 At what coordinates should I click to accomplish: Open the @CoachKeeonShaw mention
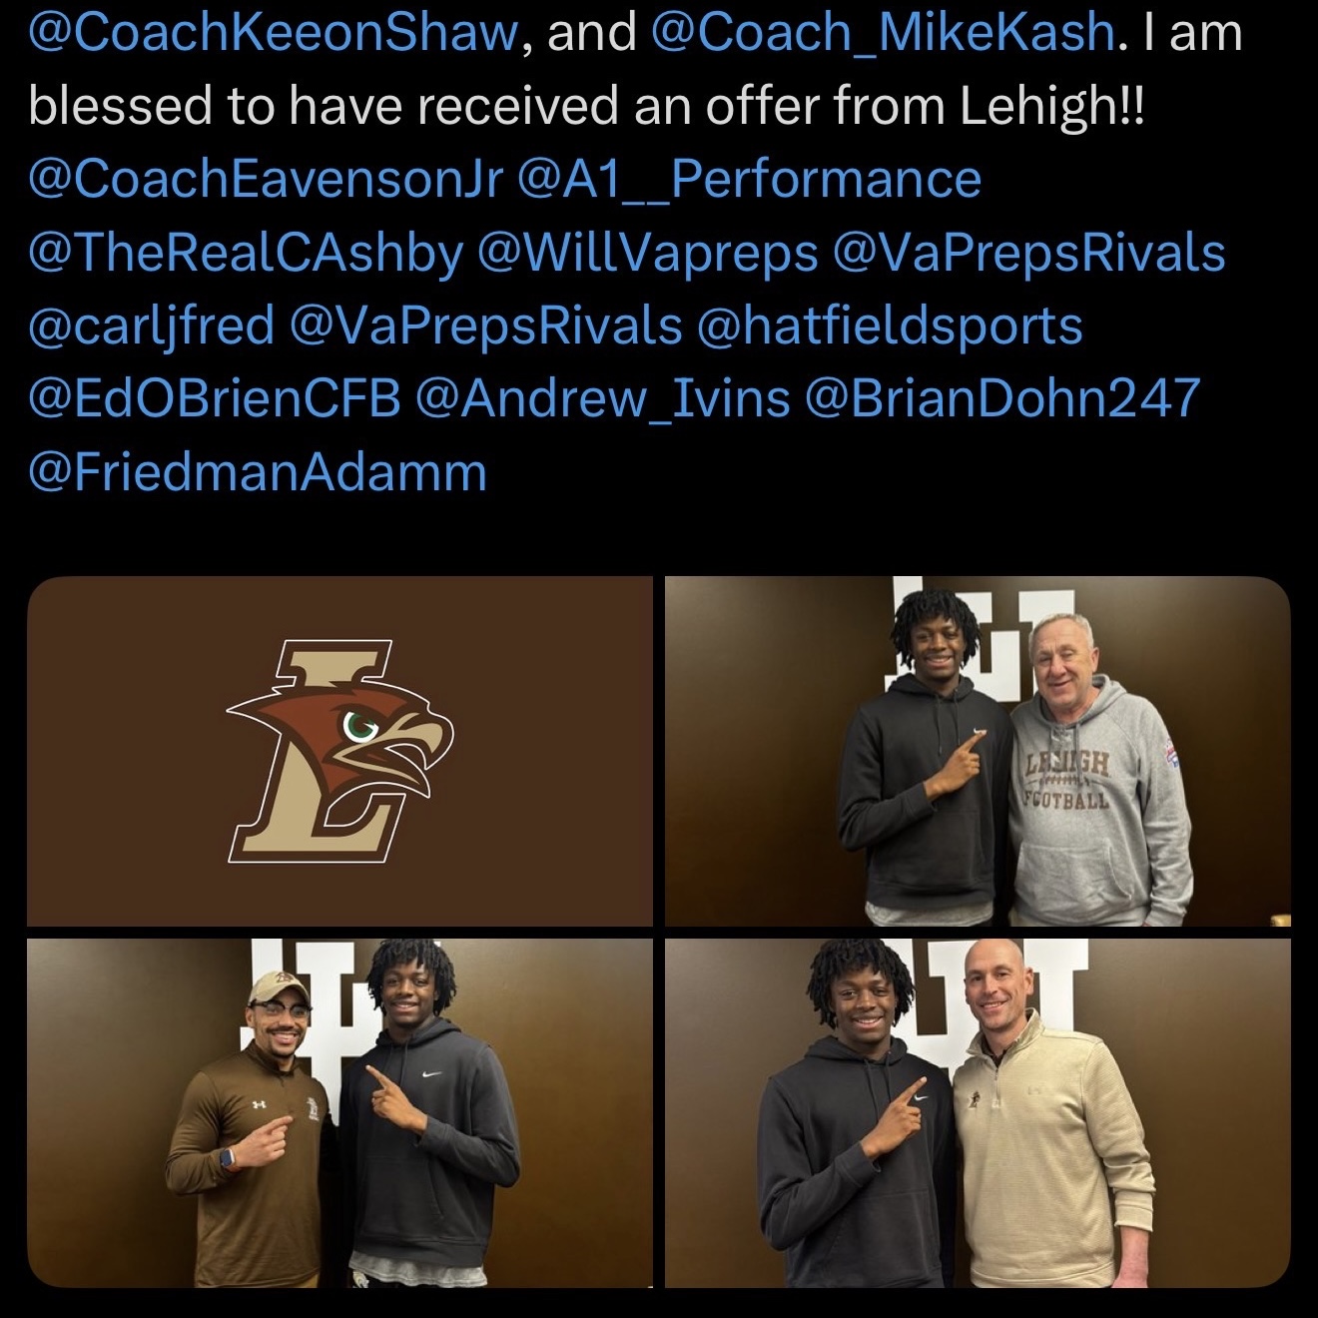click(x=273, y=34)
